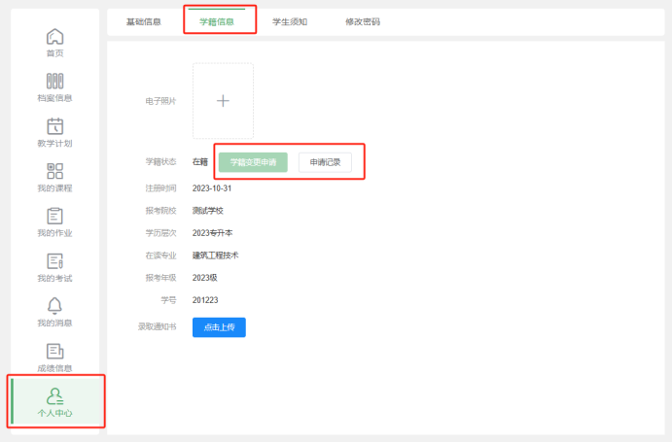
Task: Select 个人中心 user icon
Action: tap(54, 396)
